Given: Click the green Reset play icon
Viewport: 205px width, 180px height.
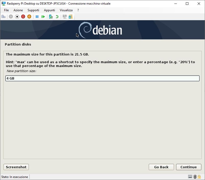Looking at the screenshot, I should coord(43,17).
